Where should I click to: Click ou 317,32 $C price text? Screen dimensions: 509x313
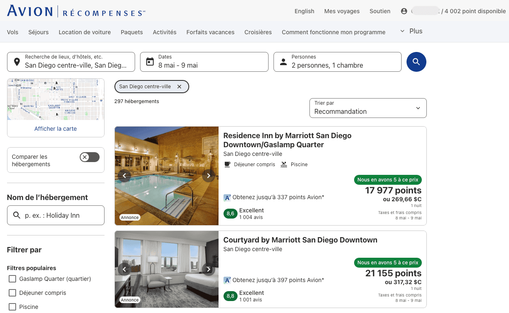[403, 282]
